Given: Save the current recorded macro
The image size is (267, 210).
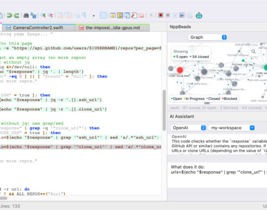Looking at the screenshot, I should (x=189, y=15).
